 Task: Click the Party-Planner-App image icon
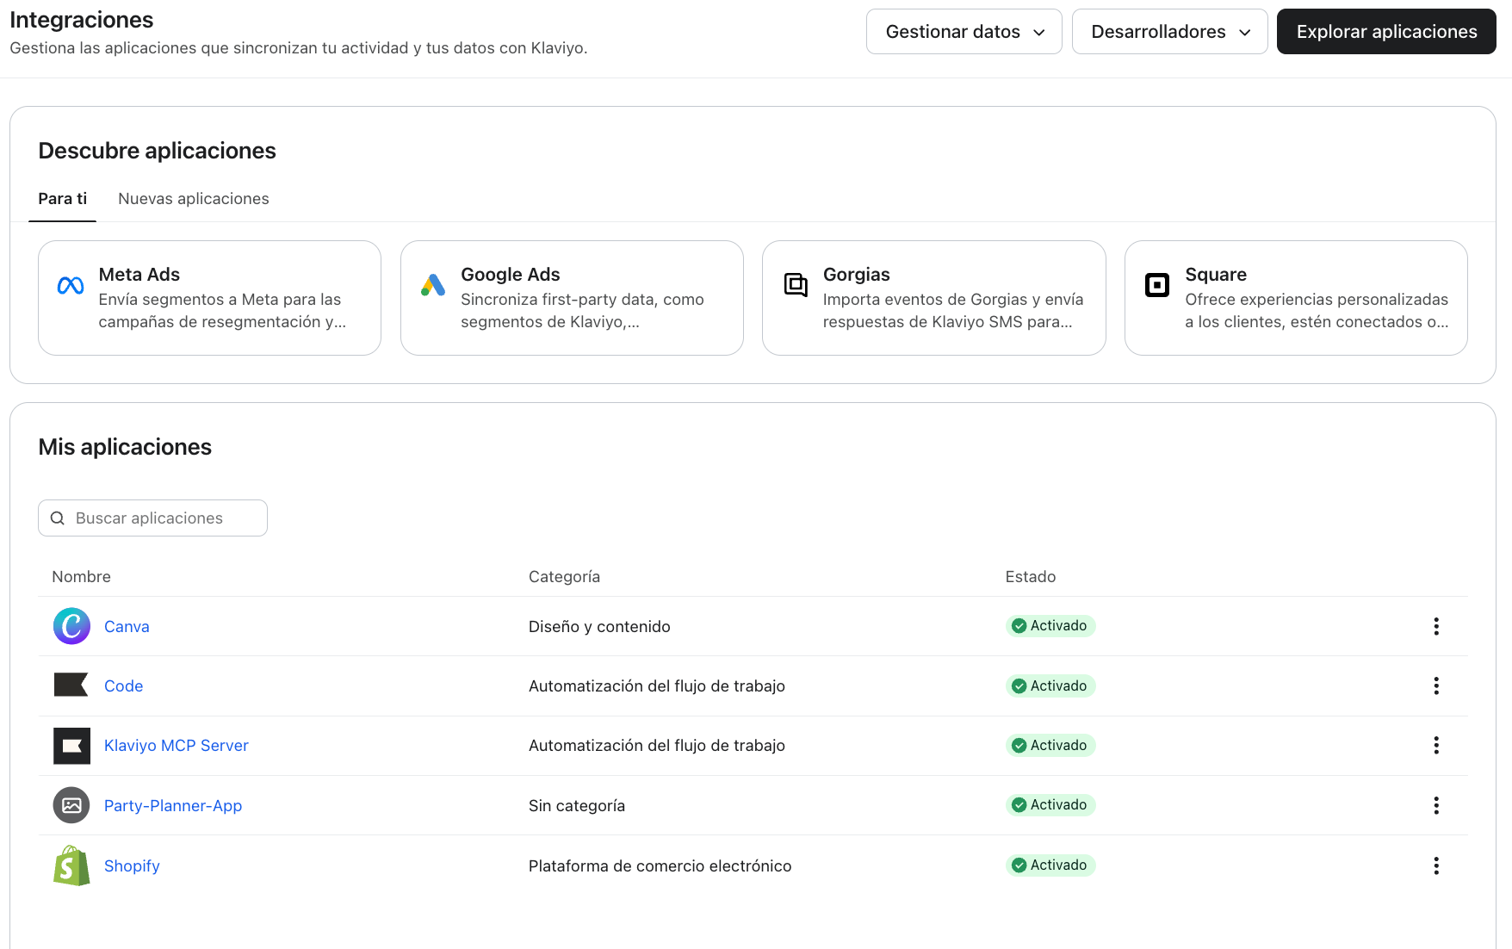(71, 805)
